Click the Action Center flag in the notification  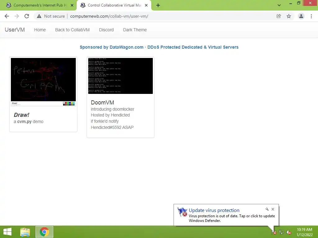[x=182, y=212]
